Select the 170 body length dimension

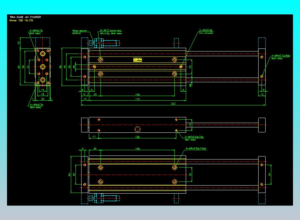pos(138,99)
